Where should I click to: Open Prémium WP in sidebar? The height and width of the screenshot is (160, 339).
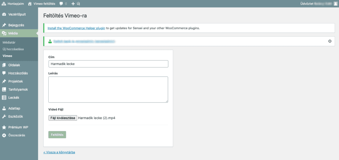click(19, 127)
